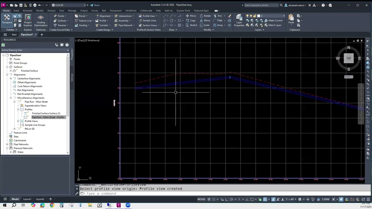Click the Customization hamburger icon in status bar
Screen dimensions: 372x209
tap(368, 199)
